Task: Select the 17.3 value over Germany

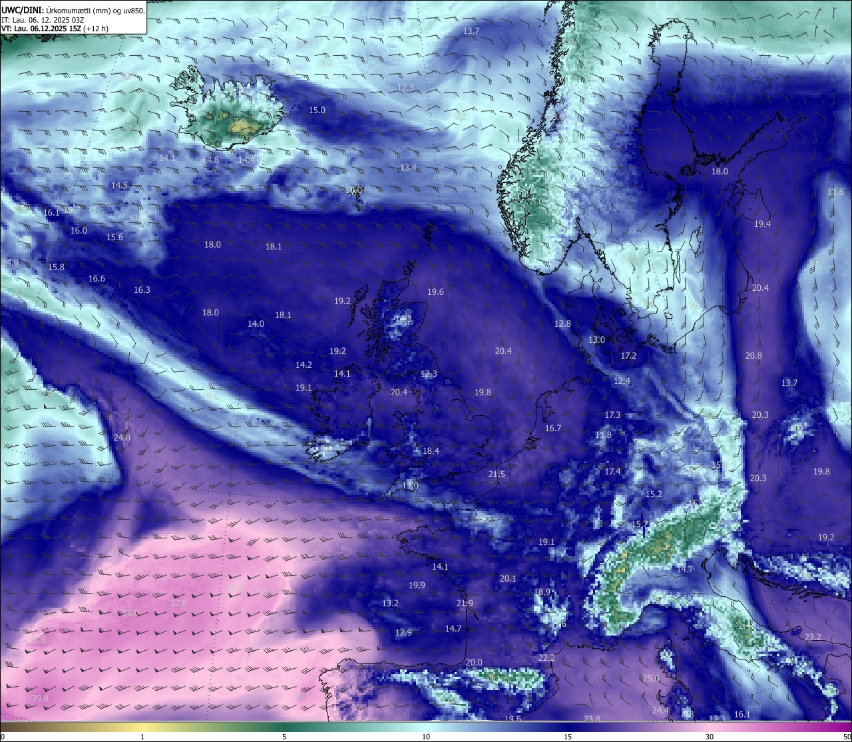Action: [612, 415]
